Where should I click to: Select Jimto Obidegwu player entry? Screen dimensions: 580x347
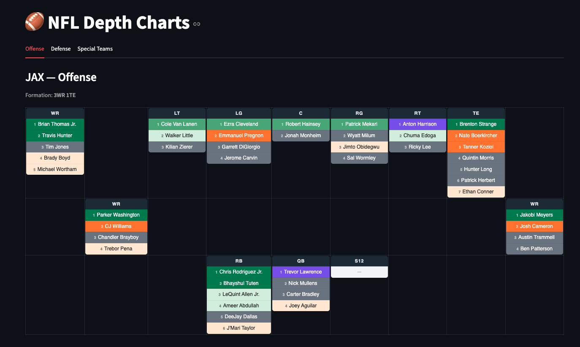[359, 147]
